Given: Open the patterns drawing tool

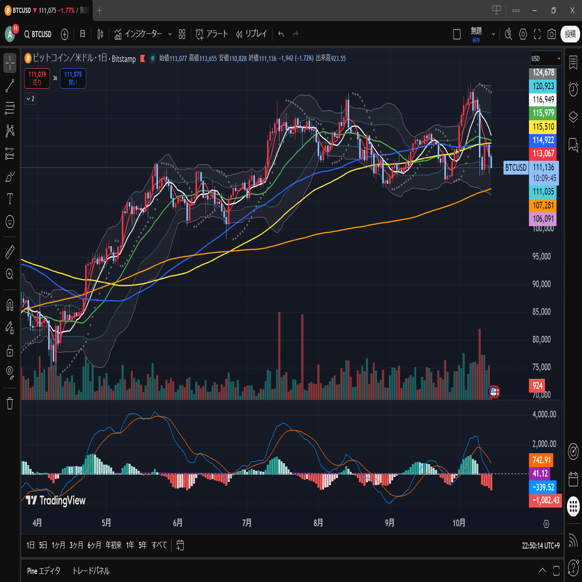Looking at the screenshot, I should tap(10, 131).
